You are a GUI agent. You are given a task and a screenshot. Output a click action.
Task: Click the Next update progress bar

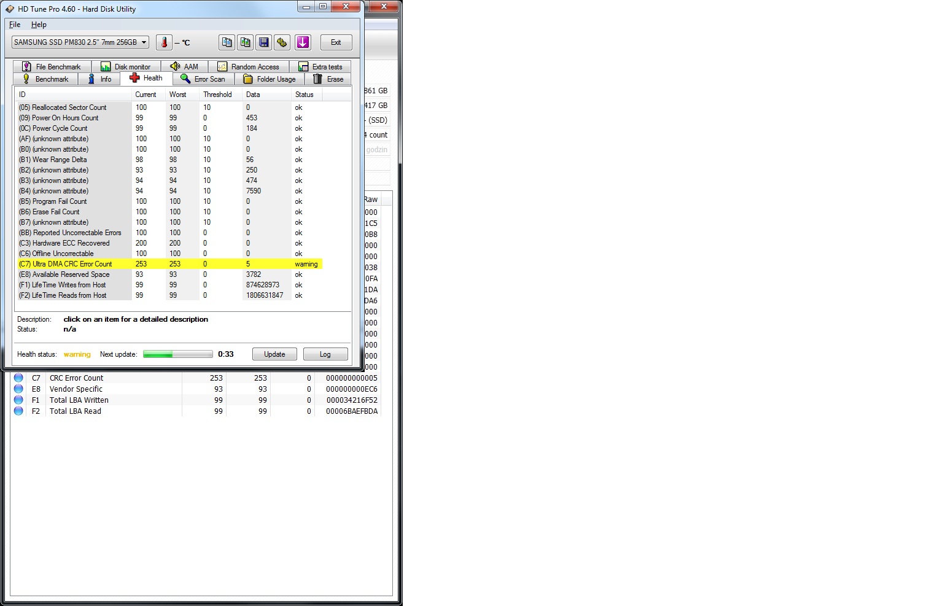click(177, 354)
